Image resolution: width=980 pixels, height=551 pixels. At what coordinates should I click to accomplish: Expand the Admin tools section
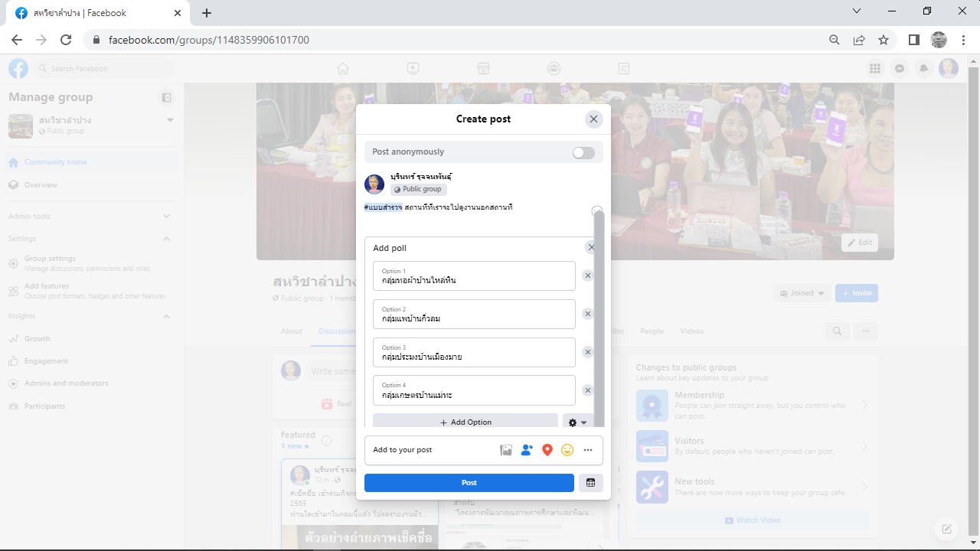click(x=167, y=217)
